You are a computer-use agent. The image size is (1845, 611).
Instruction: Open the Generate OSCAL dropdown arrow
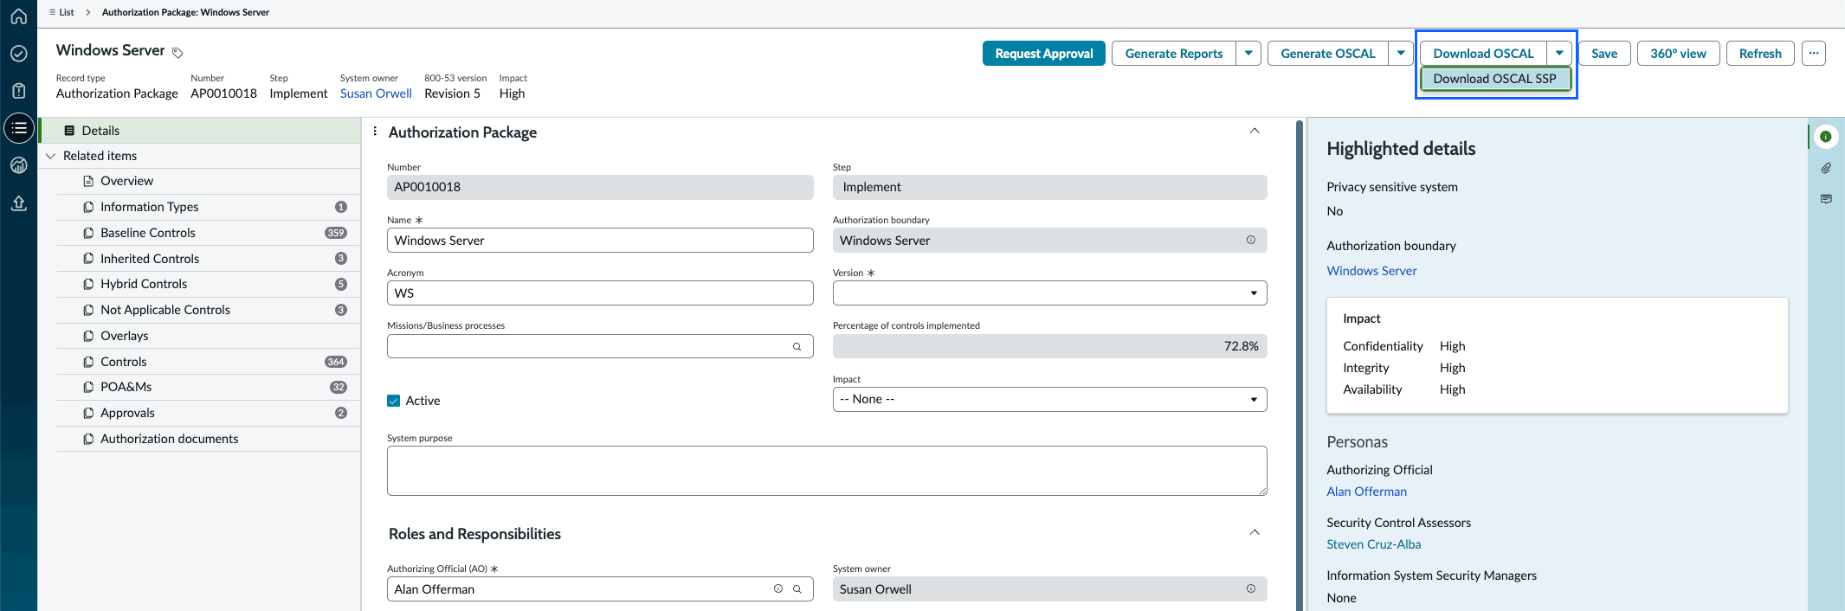[x=1401, y=53]
